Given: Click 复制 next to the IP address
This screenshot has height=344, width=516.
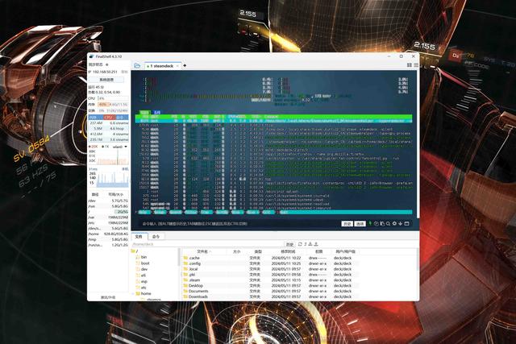Looking at the screenshot, I should 124,72.
